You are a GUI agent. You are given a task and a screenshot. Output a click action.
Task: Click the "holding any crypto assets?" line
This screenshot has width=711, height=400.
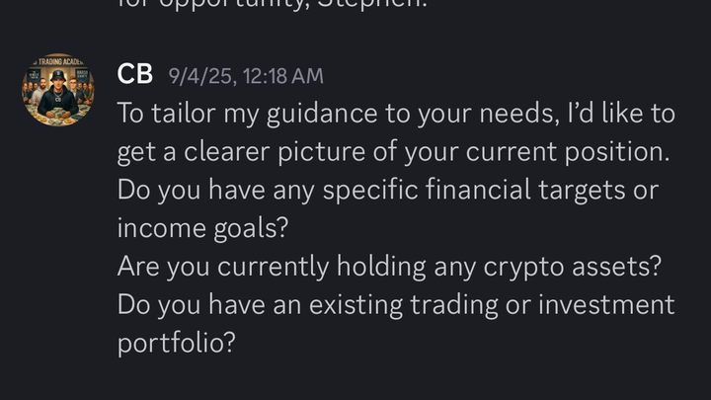389,267
